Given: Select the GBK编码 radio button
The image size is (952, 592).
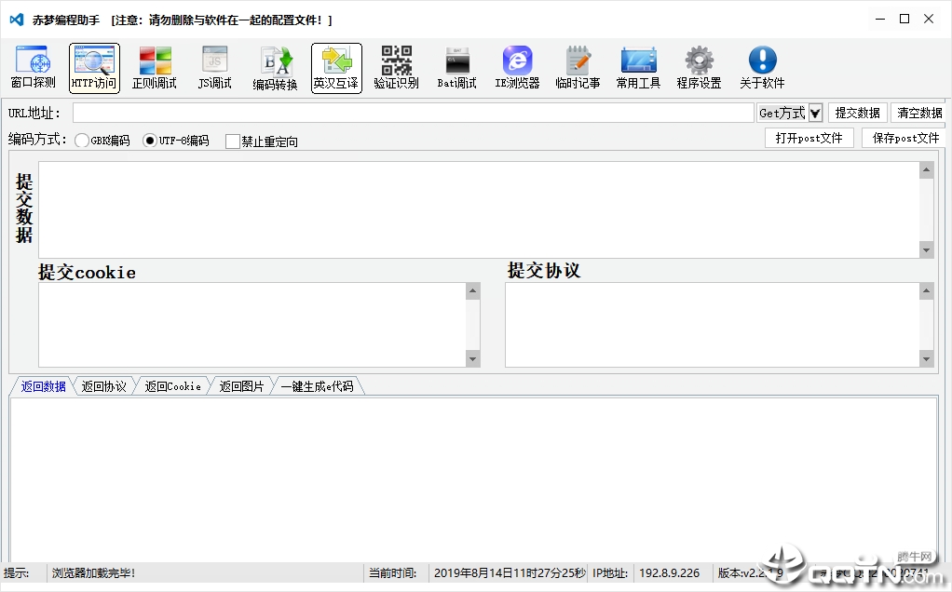Looking at the screenshot, I should 82,141.
